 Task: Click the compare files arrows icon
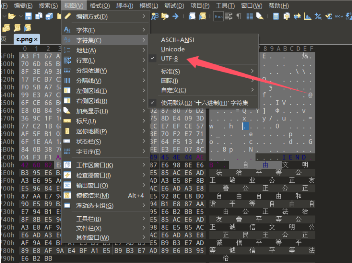297,16
